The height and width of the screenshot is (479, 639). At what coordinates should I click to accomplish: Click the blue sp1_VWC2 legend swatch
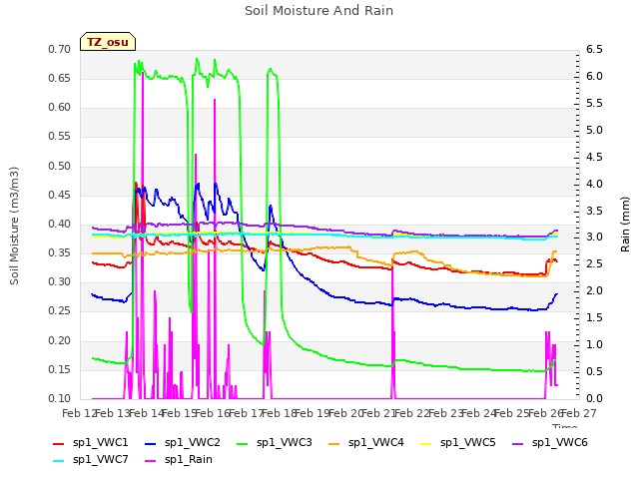[x=151, y=443]
